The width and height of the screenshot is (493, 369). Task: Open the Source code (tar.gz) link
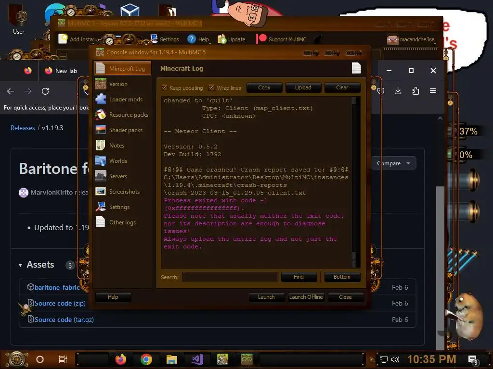coord(64,320)
